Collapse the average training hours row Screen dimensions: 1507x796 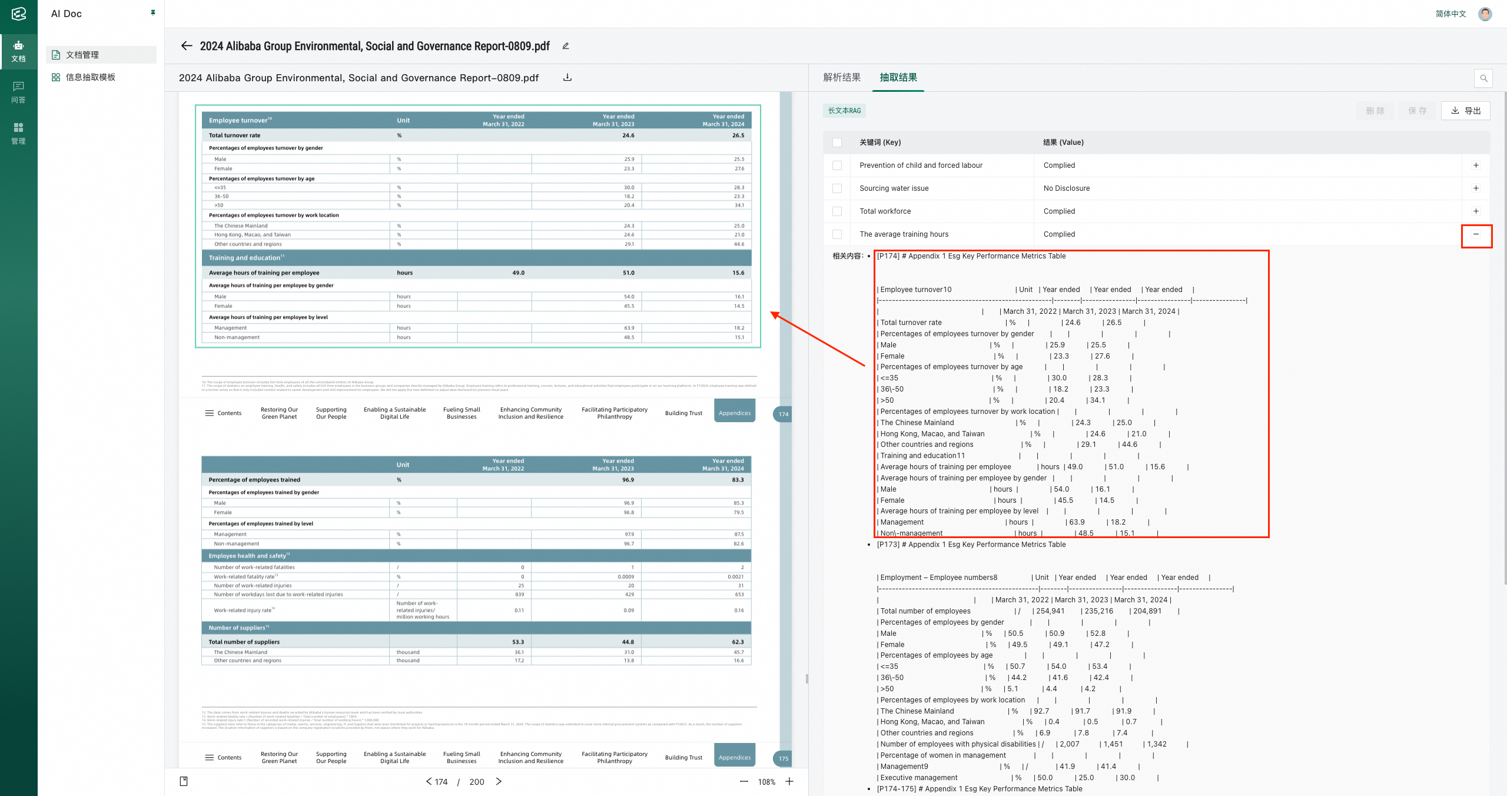[x=1476, y=234]
